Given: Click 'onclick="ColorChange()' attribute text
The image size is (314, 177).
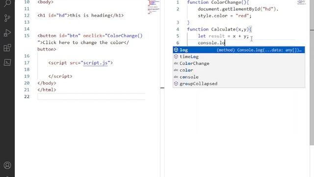Looking at the screenshot, I should (113, 36).
